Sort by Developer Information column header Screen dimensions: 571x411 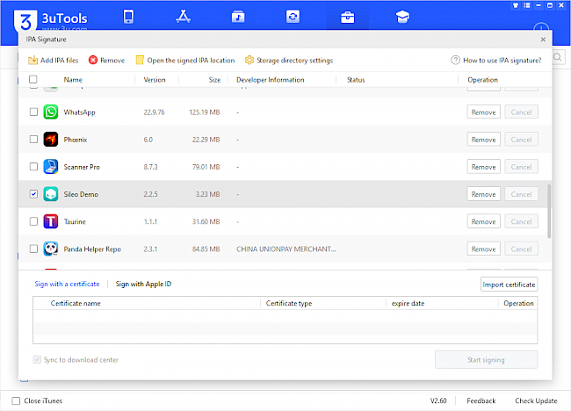[271, 80]
